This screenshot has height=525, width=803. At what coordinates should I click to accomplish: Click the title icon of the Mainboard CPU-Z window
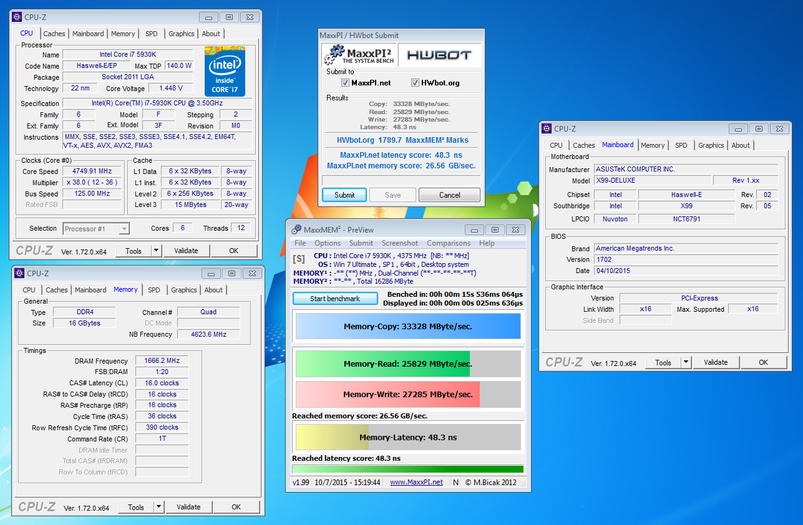tap(547, 129)
